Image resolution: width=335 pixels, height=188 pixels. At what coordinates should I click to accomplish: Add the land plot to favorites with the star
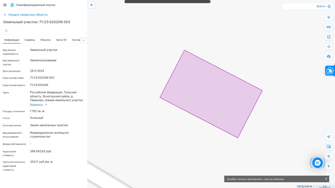[6, 31]
